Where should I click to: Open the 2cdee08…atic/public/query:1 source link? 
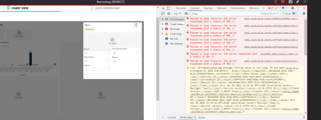point(279,54)
